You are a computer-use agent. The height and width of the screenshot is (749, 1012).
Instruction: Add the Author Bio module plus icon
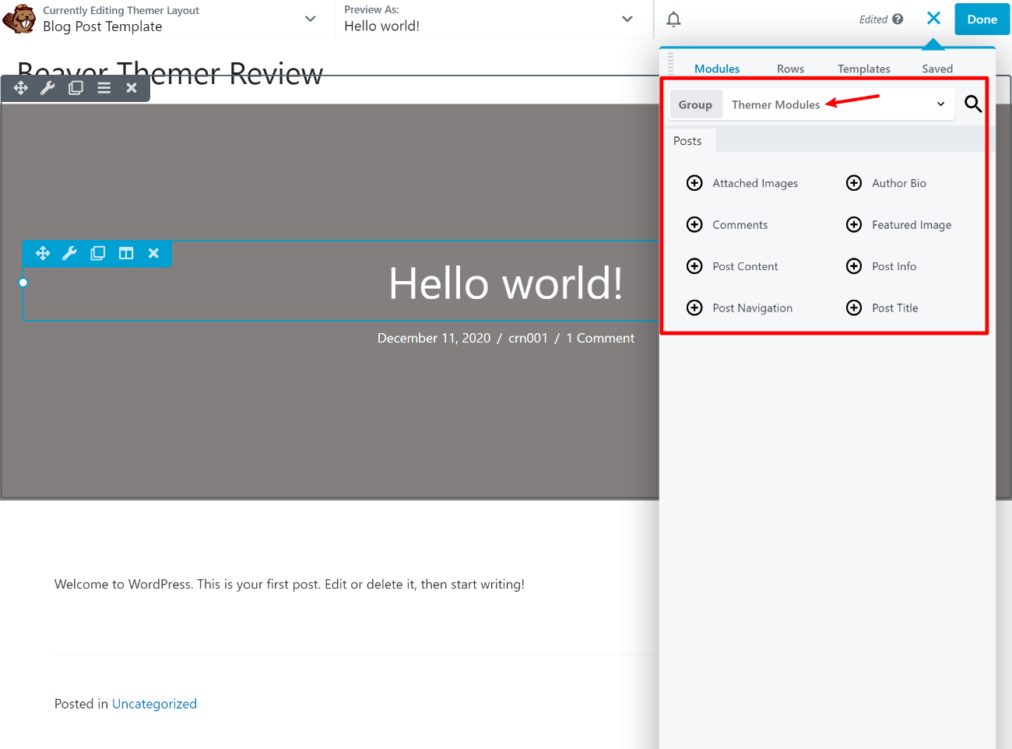click(x=854, y=183)
